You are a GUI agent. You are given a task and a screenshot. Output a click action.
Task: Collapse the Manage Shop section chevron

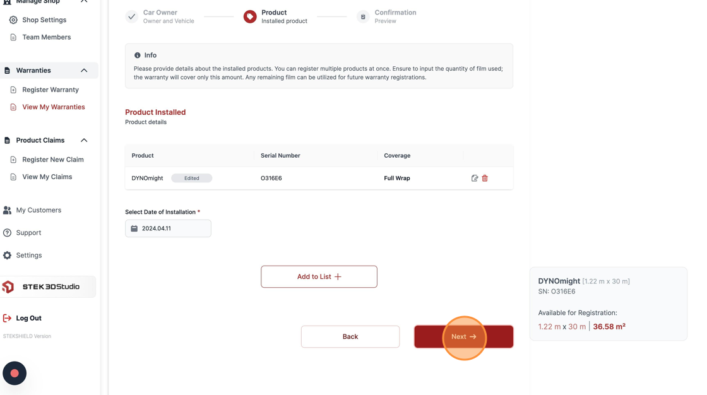pyautogui.click(x=84, y=1)
